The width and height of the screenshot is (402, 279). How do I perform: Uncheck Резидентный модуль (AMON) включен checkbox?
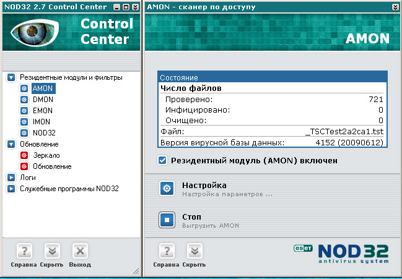pos(162,160)
